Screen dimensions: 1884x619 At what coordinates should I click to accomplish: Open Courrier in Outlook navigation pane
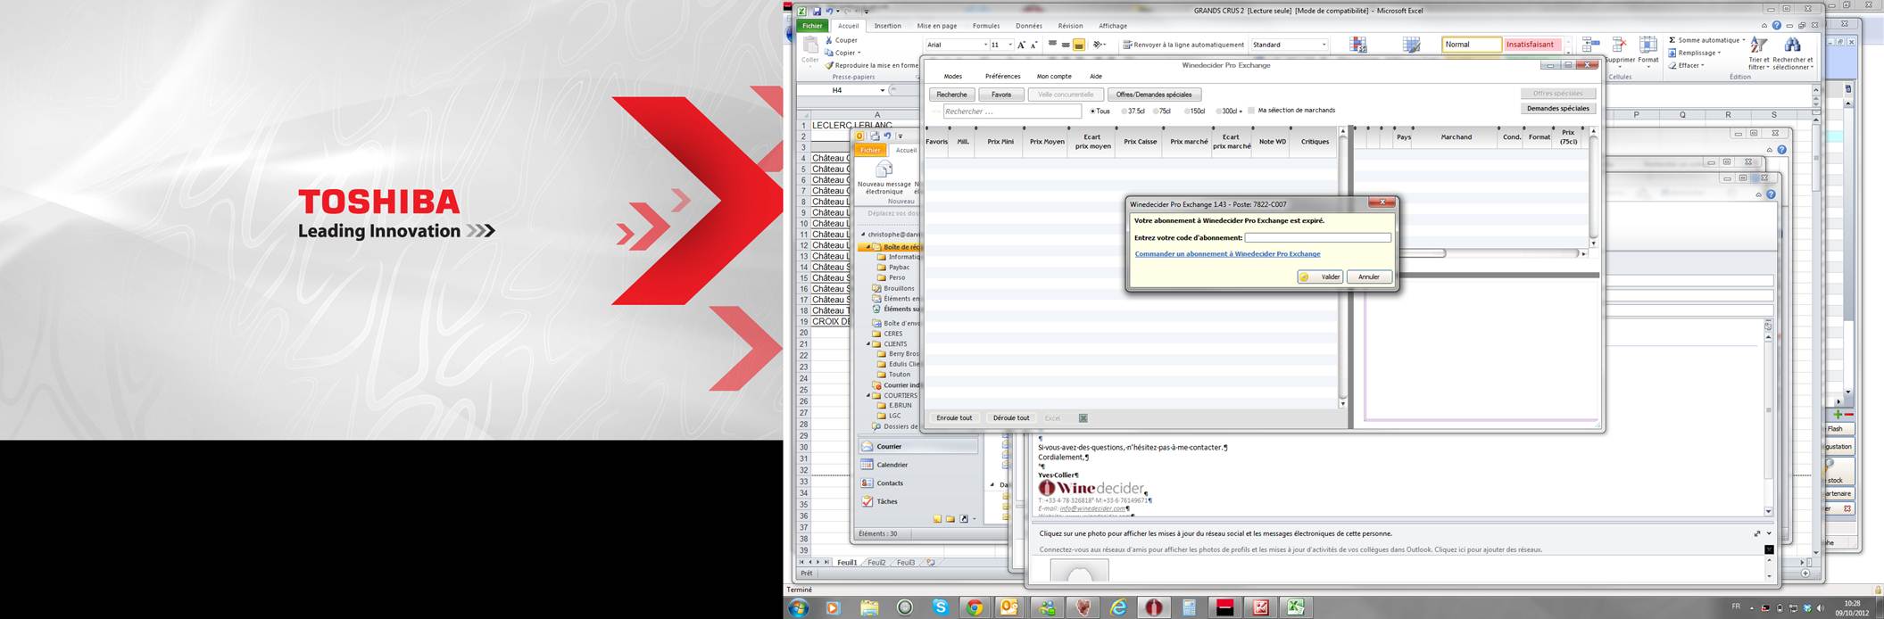pyautogui.click(x=917, y=446)
